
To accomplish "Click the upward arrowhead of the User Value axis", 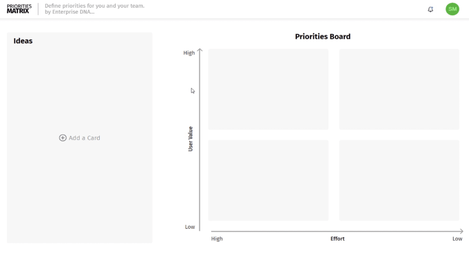I will coord(200,50).
